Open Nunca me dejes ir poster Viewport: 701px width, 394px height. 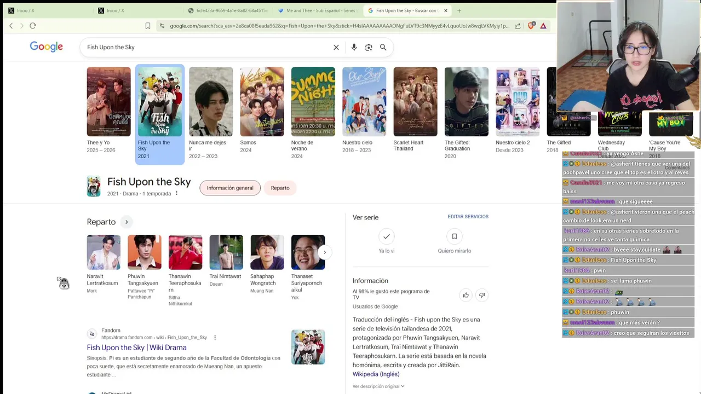tap(211, 102)
